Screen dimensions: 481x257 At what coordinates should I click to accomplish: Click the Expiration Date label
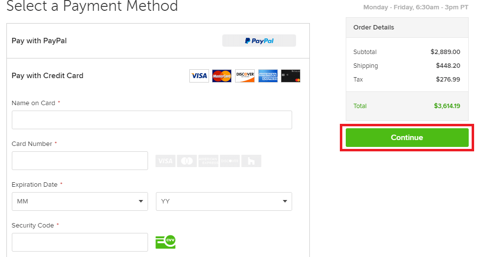point(34,185)
